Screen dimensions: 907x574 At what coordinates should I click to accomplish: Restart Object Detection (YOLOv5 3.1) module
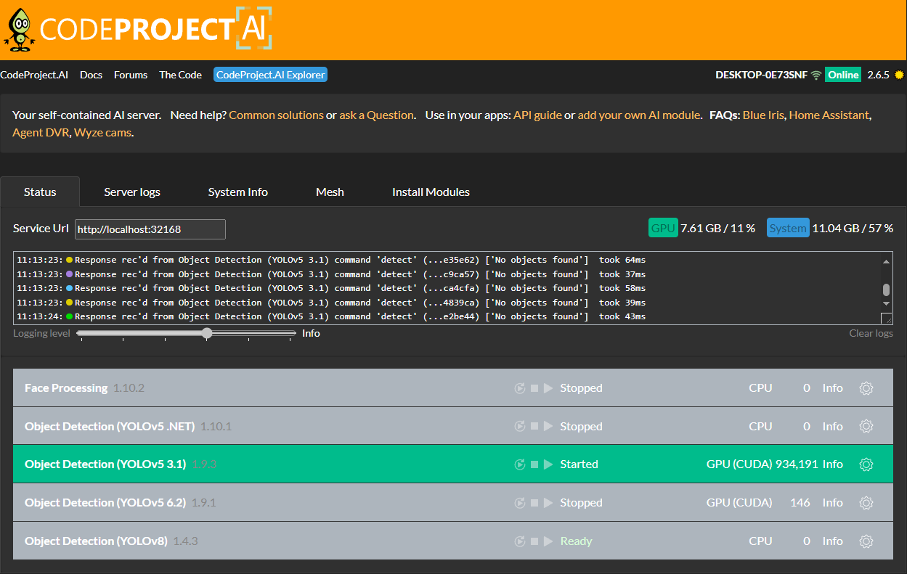(x=520, y=464)
